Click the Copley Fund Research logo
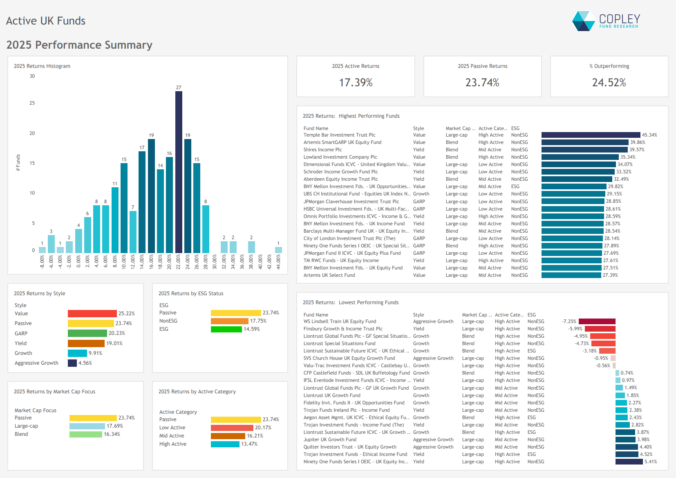The image size is (676, 478). [x=606, y=21]
